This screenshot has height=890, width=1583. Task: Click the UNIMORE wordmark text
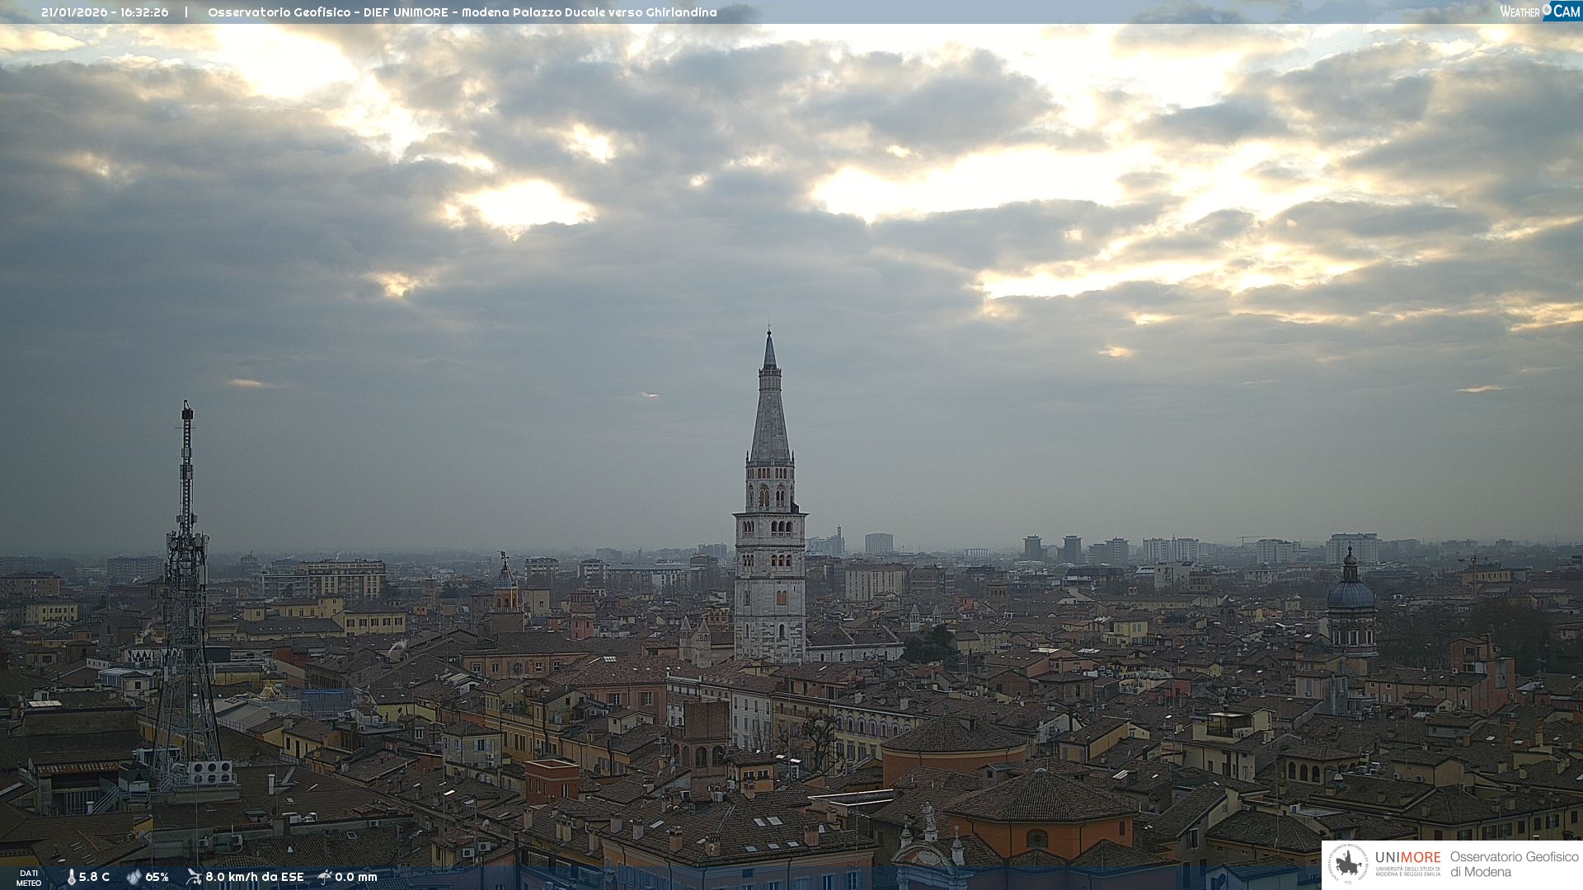(x=1407, y=858)
